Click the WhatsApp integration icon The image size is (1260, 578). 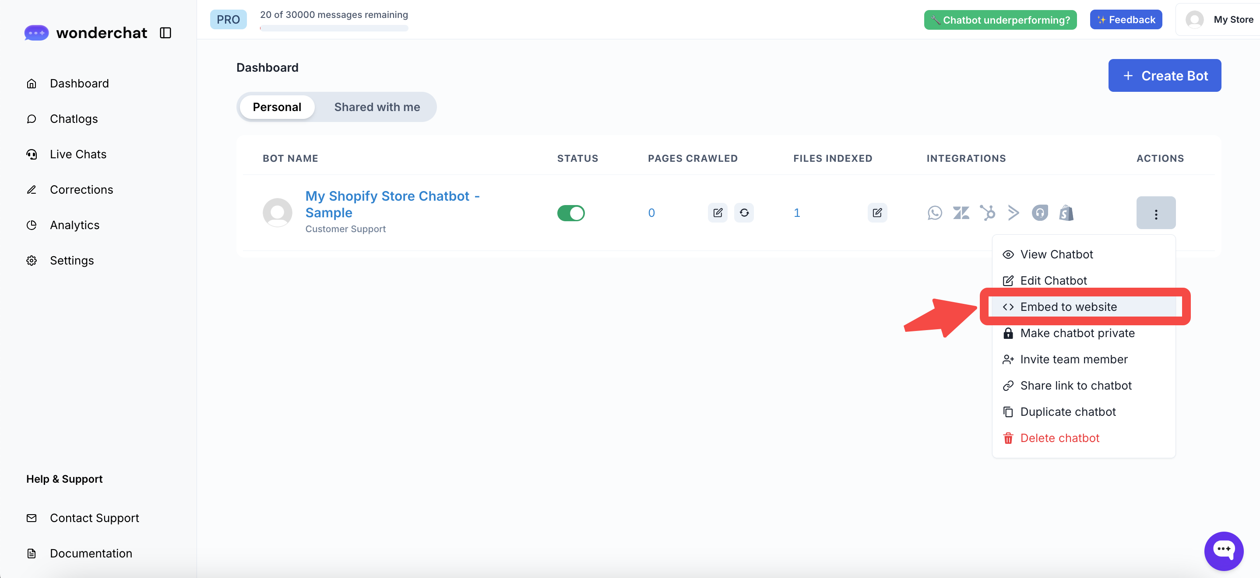click(x=934, y=213)
